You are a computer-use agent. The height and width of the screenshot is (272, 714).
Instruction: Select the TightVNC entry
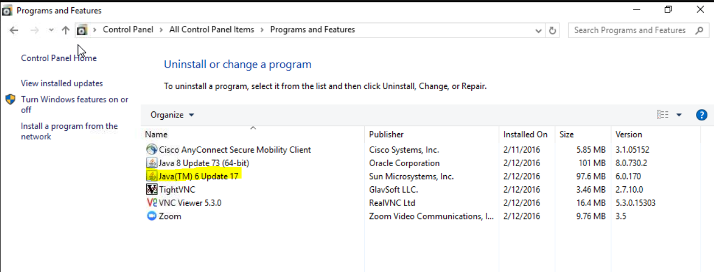pos(177,190)
